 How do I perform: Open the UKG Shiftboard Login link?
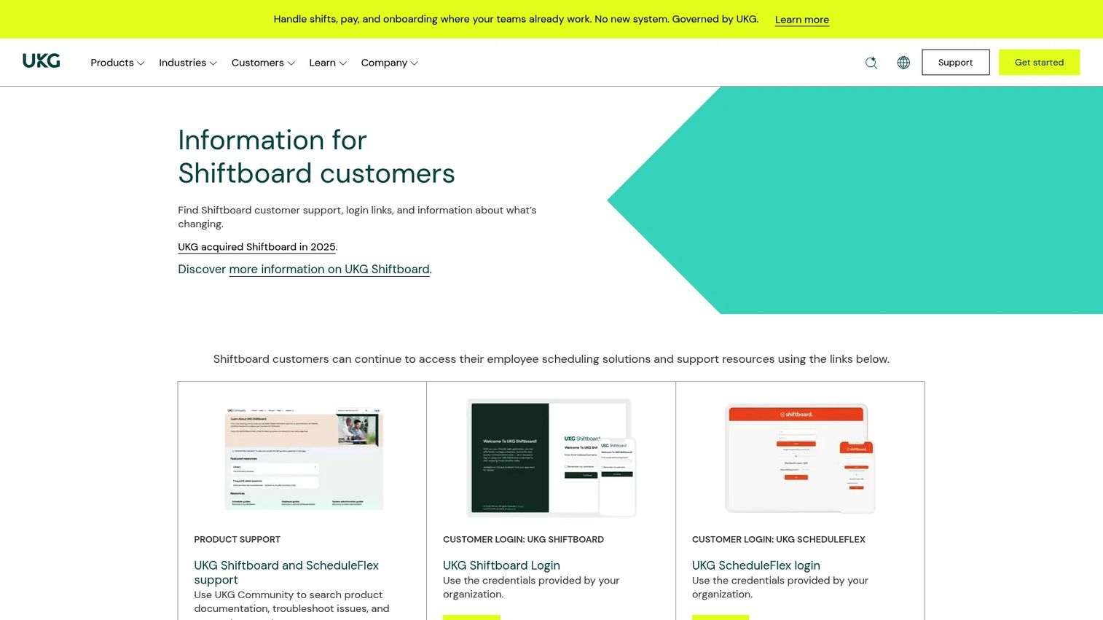[501, 565]
